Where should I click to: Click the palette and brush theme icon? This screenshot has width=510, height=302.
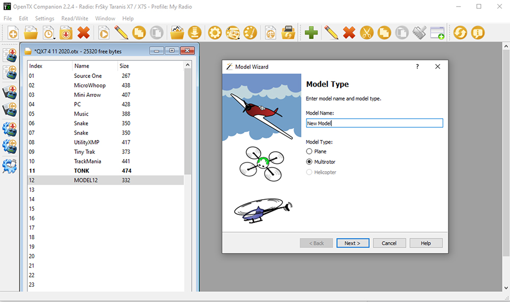click(250, 33)
